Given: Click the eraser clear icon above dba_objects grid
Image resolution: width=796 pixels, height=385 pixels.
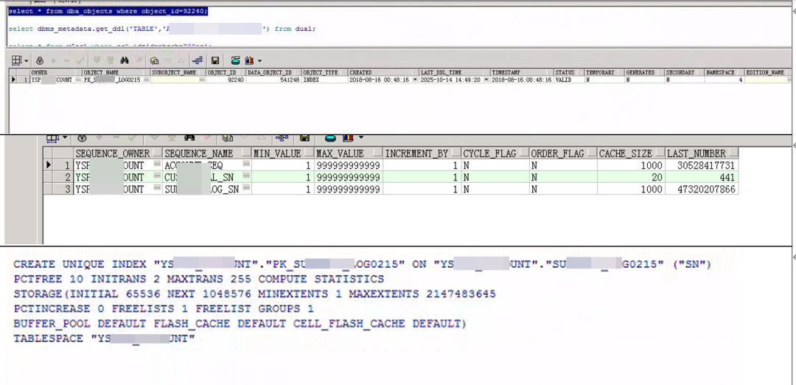Looking at the screenshot, I should 139,60.
